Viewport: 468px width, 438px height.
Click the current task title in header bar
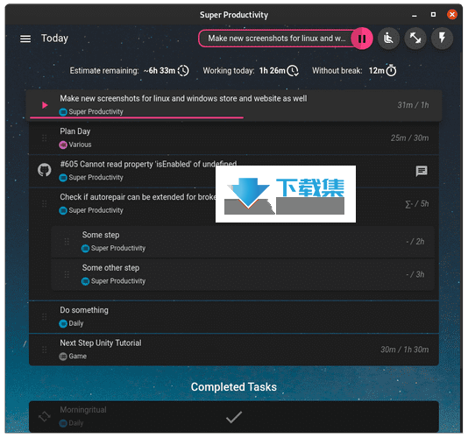277,39
